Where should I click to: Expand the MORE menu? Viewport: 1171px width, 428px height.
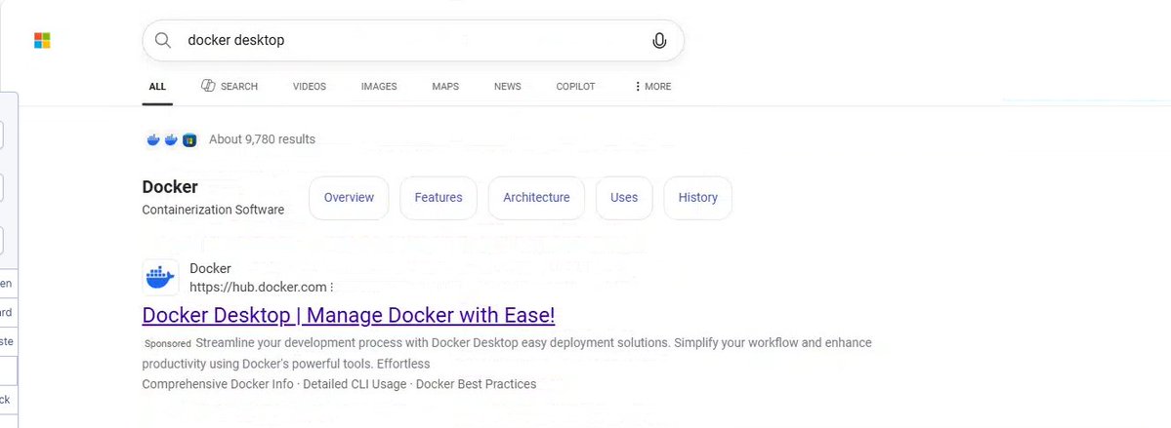652,87
